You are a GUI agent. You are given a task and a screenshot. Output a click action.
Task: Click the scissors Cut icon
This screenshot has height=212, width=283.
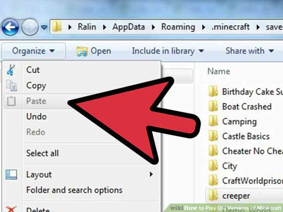(11, 70)
